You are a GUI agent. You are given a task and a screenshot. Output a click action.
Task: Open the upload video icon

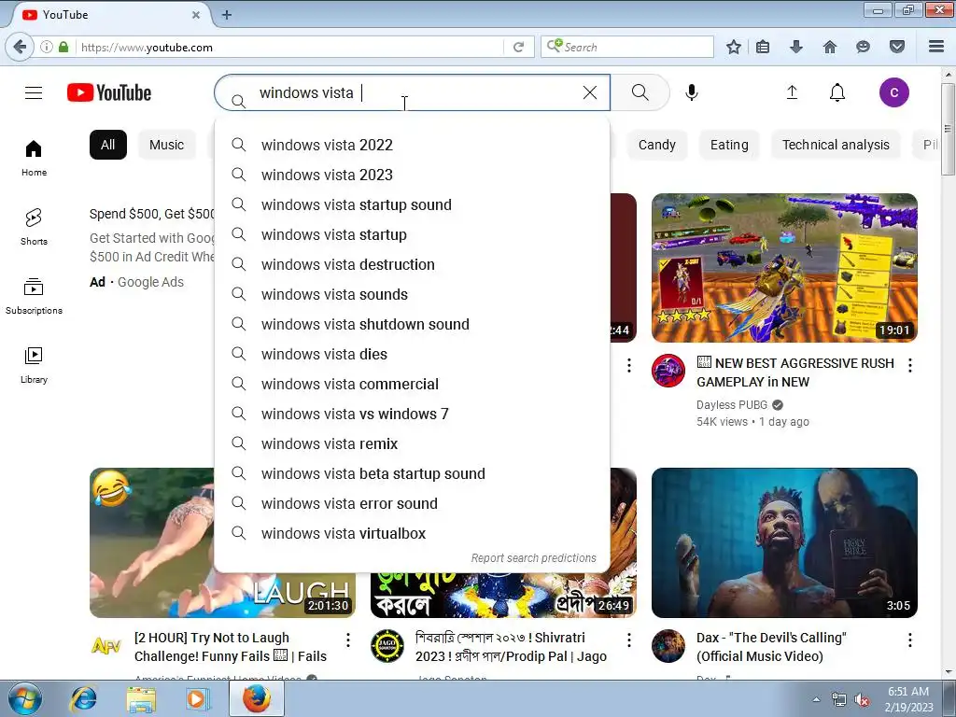tap(792, 92)
